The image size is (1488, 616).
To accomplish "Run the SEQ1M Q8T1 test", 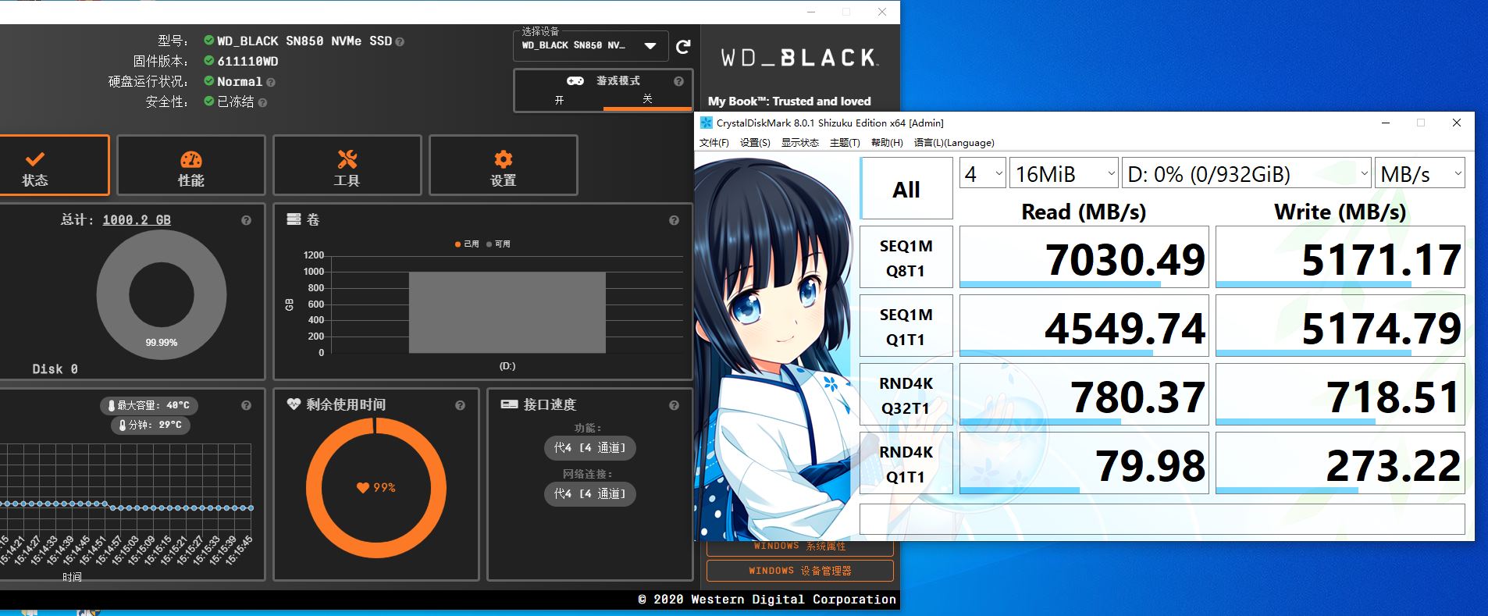I will click(x=906, y=258).
